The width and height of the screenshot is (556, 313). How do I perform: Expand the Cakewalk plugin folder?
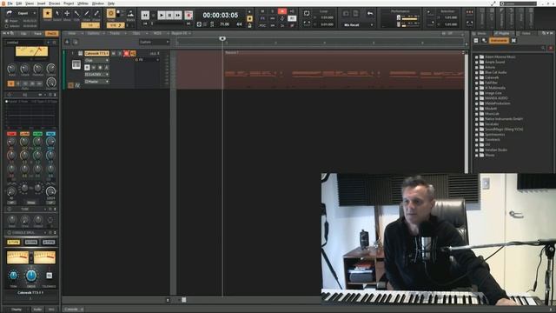click(477, 77)
